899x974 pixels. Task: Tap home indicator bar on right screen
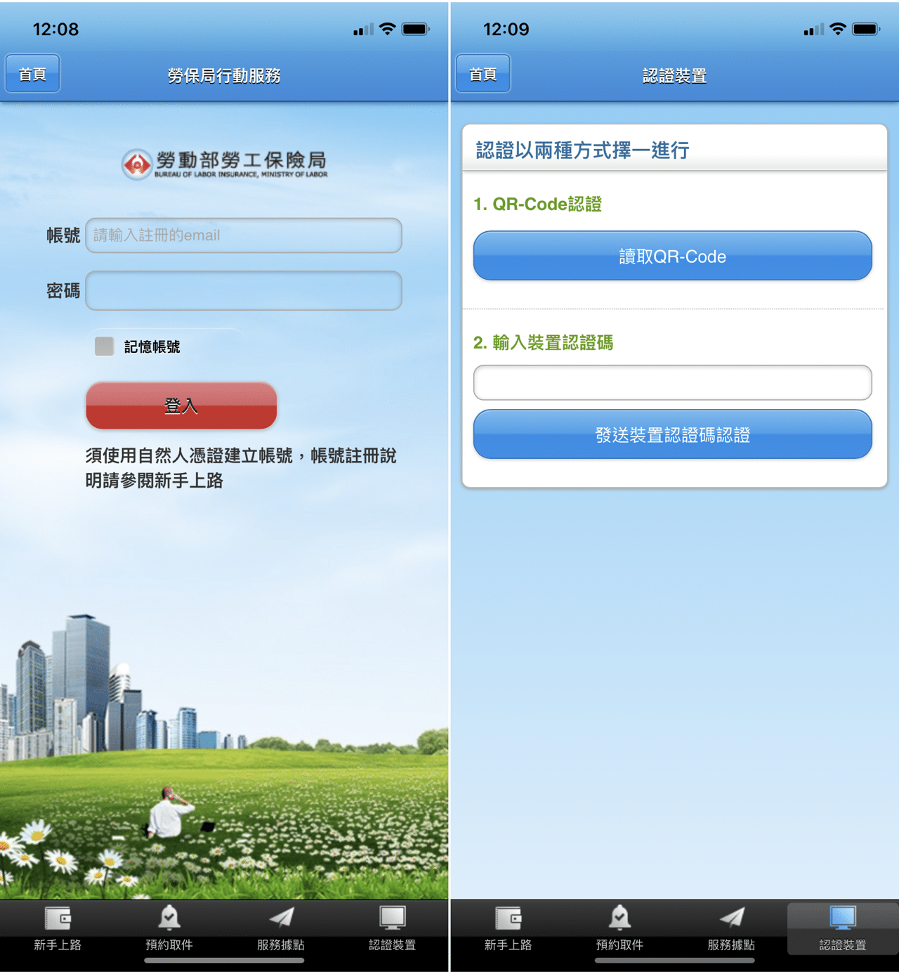(674, 960)
